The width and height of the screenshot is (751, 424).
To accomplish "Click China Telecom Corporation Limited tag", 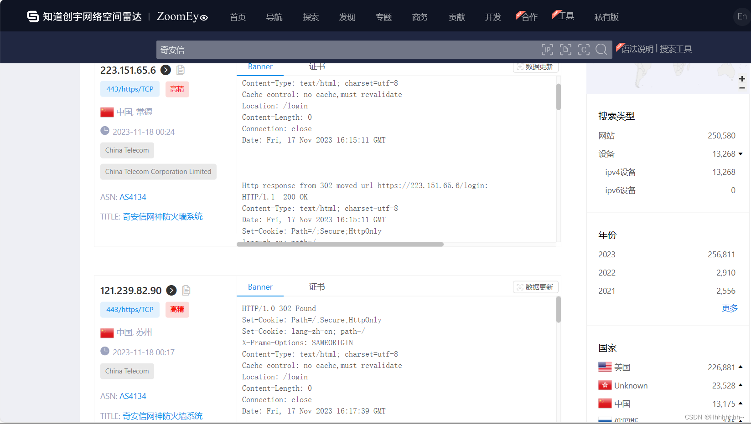I will point(158,172).
